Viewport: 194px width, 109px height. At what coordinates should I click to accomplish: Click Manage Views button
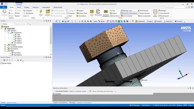(x=127, y=11)
